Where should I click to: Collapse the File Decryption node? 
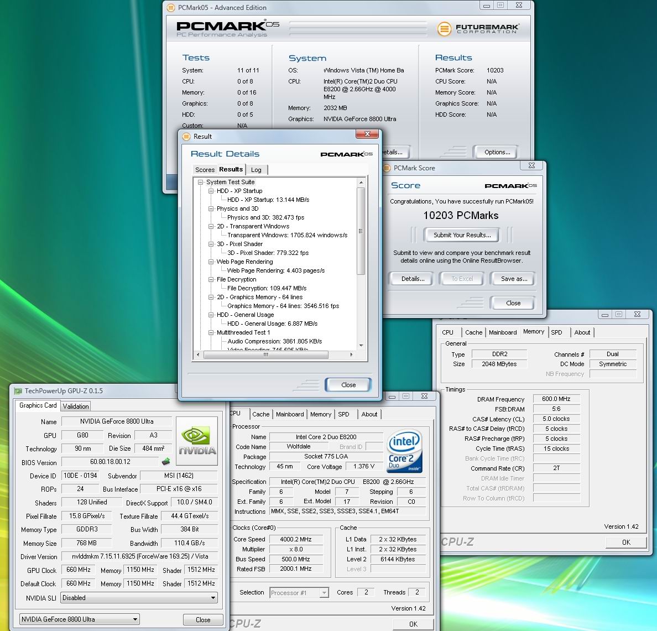pos(211,279)
